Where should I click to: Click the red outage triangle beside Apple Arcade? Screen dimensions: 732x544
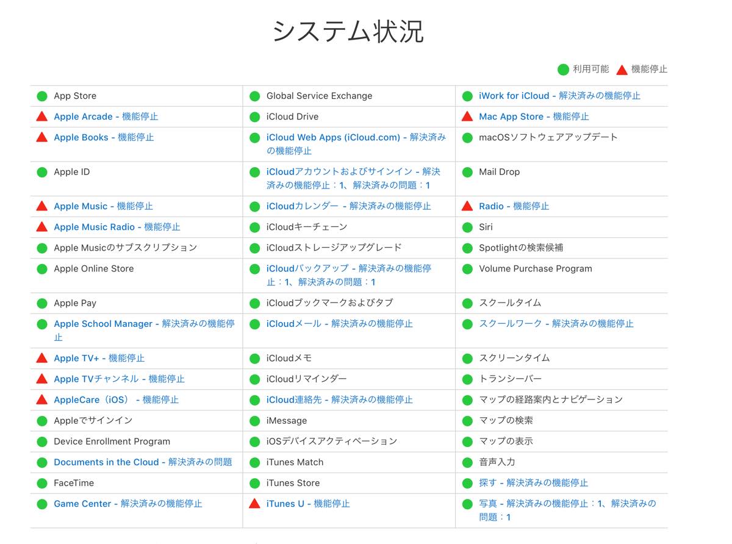tap(41, 116)
